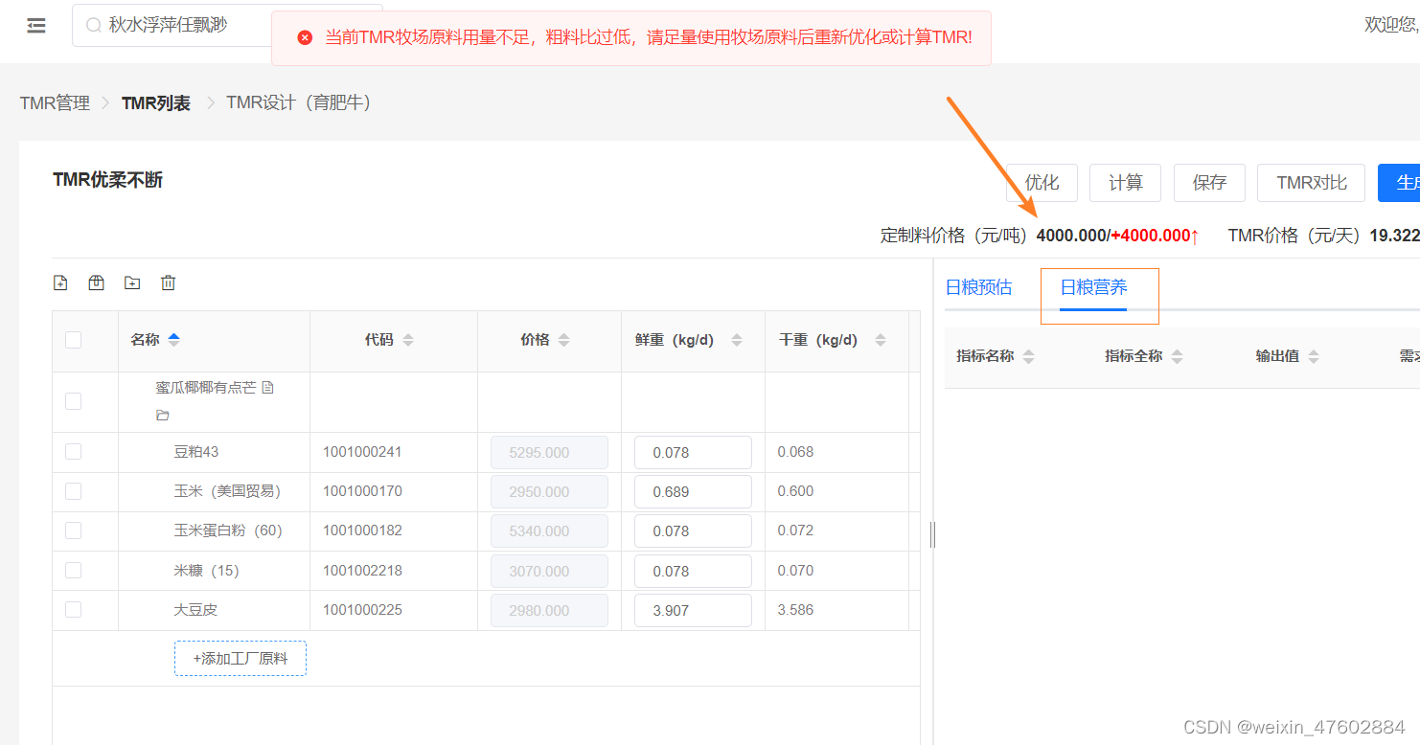Check the 大豆皮 row checkbox
Image resolution: width=1420 pixels, height=745 pixels.
click(x=73, y=609)
